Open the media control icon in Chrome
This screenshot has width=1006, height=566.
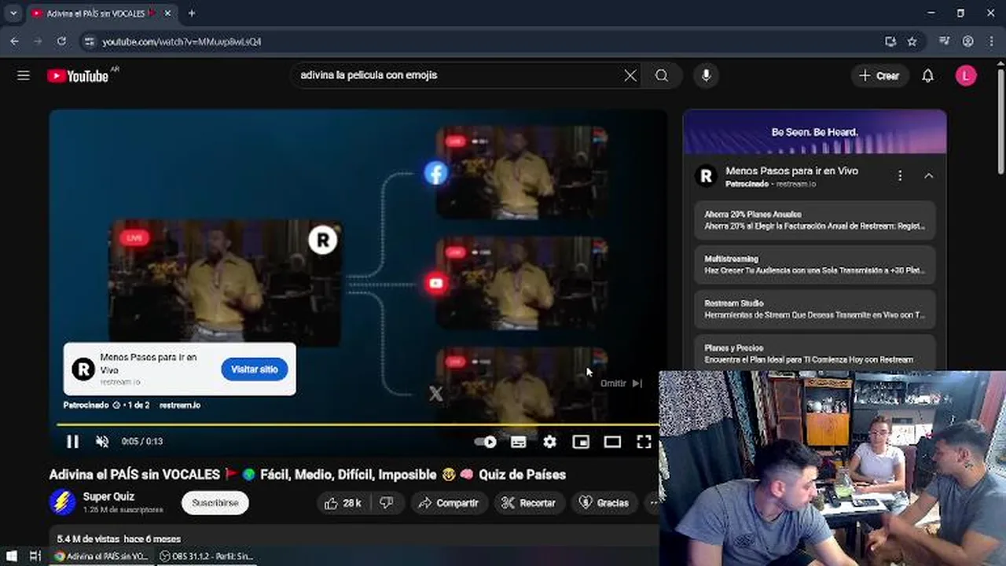pyautogui.click(x=945, y=42)
